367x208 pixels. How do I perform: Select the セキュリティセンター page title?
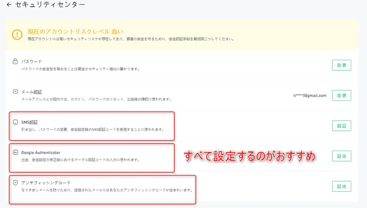pos(50,4)
